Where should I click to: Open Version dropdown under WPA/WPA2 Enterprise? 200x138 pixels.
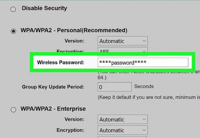123,119
